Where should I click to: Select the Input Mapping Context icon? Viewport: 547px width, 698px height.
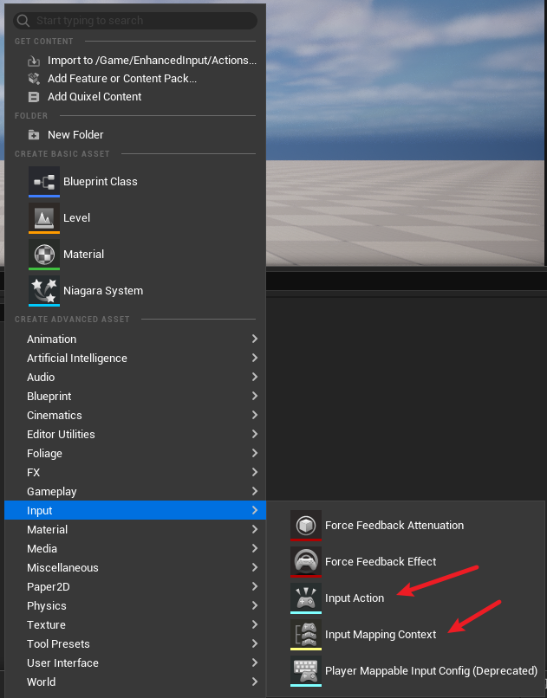click(305, 635)
